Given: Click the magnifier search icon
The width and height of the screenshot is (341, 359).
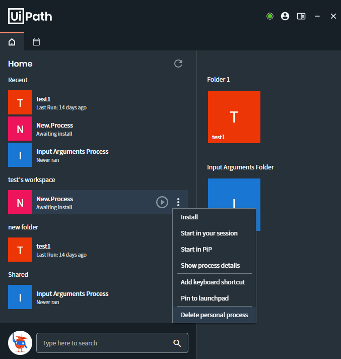Looking at the screenshot, I should pos(177,343).
